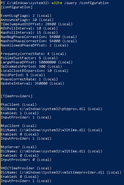Click the vmictimeprovider.dll path line
The image size is (124, 185).
pos(61,172)
